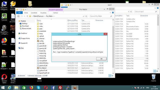Go up one folder level
Image resolution: width=160 pixels, height=90 pixels.
coord(27,16)
